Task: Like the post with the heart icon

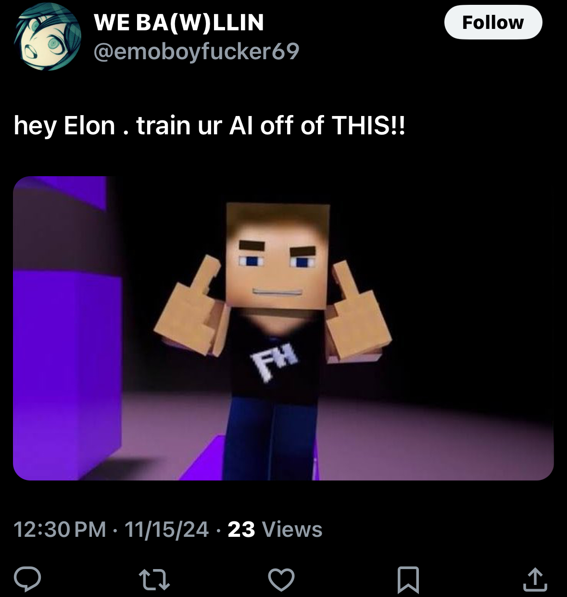Action: click(x=281, y=579)
